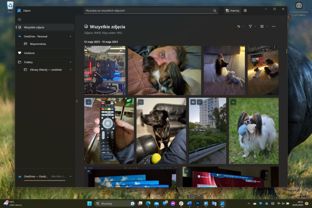The image size is (312, 208).
Task: Open Task View from taskbar
Action: coord(140,203)
